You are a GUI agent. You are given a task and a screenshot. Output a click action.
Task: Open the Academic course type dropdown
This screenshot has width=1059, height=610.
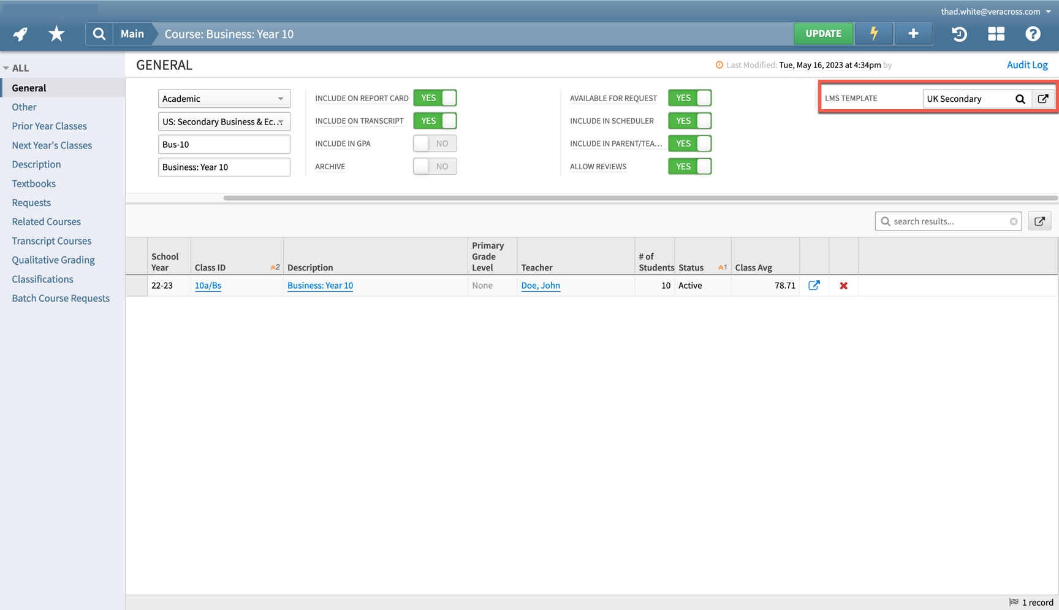[x=224, y=98]
